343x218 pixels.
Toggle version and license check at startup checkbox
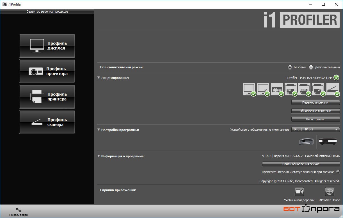(x=338, y=172)
